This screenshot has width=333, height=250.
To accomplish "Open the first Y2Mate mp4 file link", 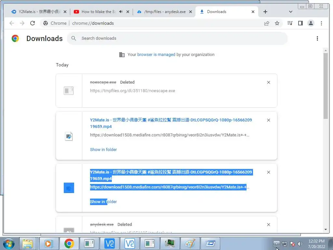I will coord(171,123).
